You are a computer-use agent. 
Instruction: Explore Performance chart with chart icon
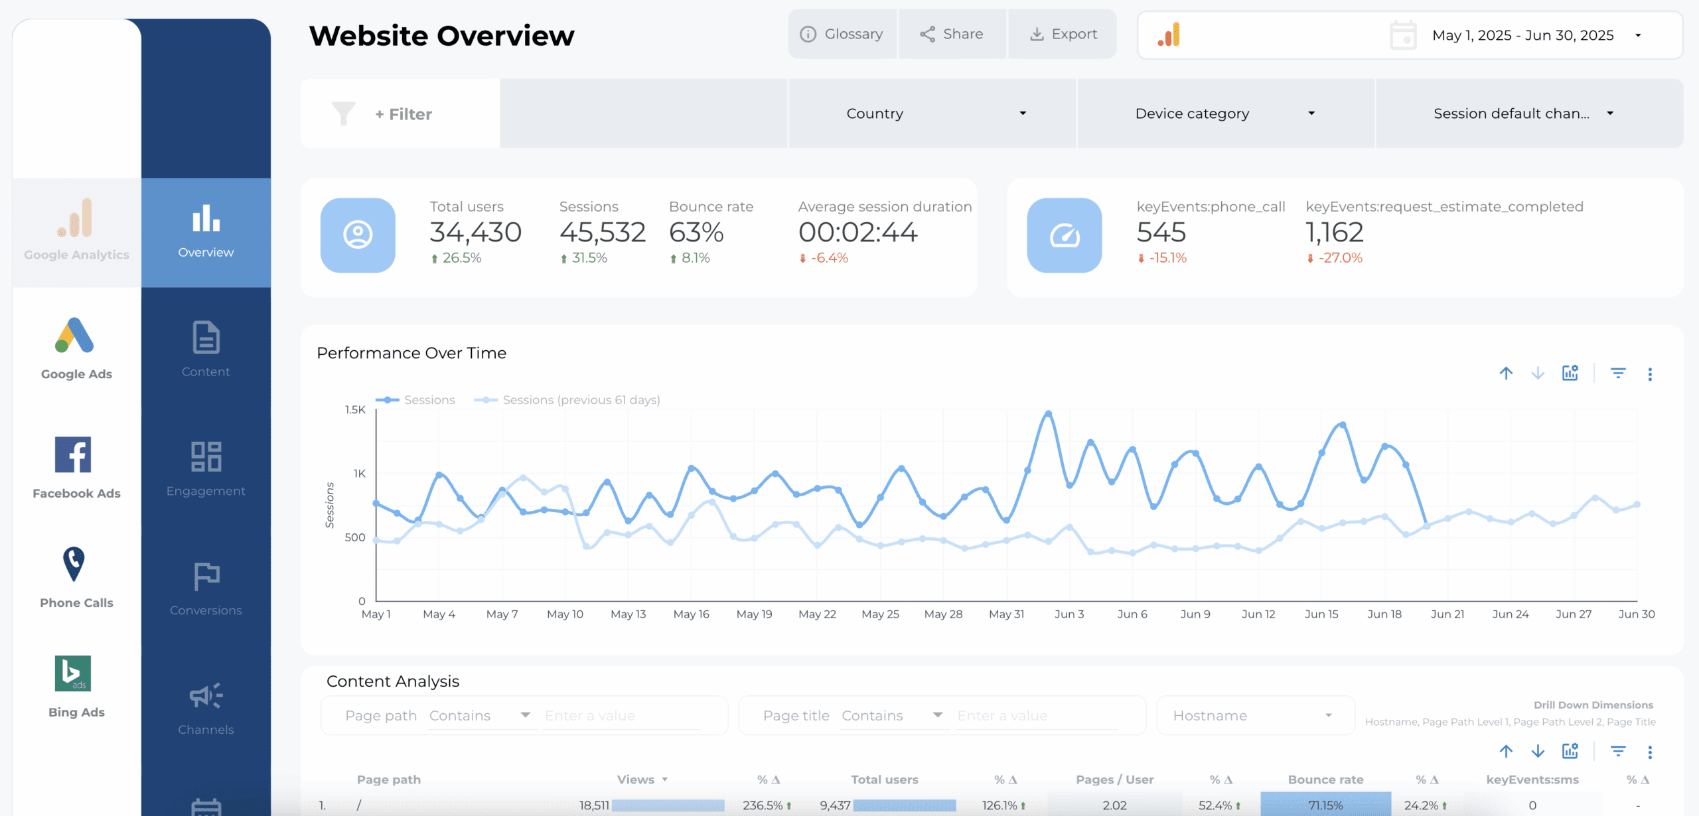click(x=1570, y=373)
